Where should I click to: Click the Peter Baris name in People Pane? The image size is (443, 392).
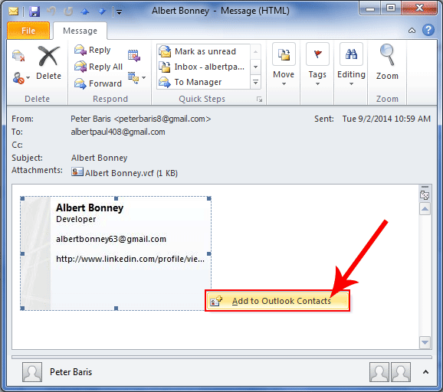tap(71, 372)
